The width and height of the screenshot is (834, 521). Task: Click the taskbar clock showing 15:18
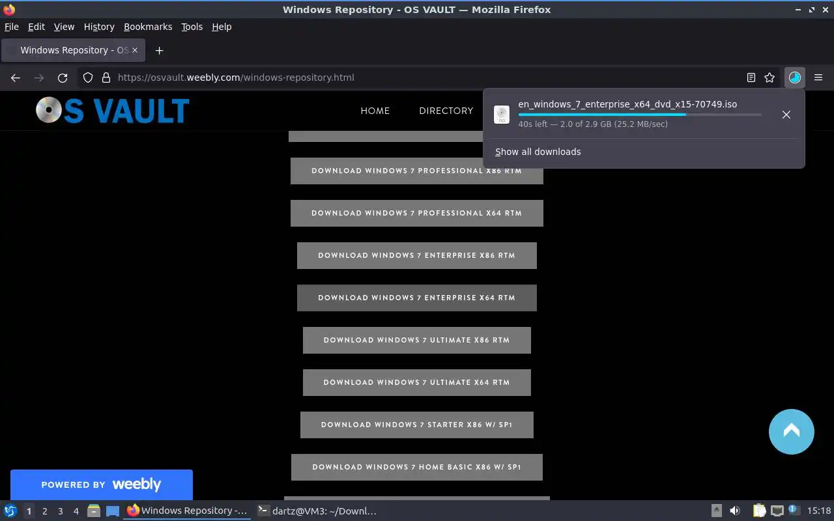819,511
